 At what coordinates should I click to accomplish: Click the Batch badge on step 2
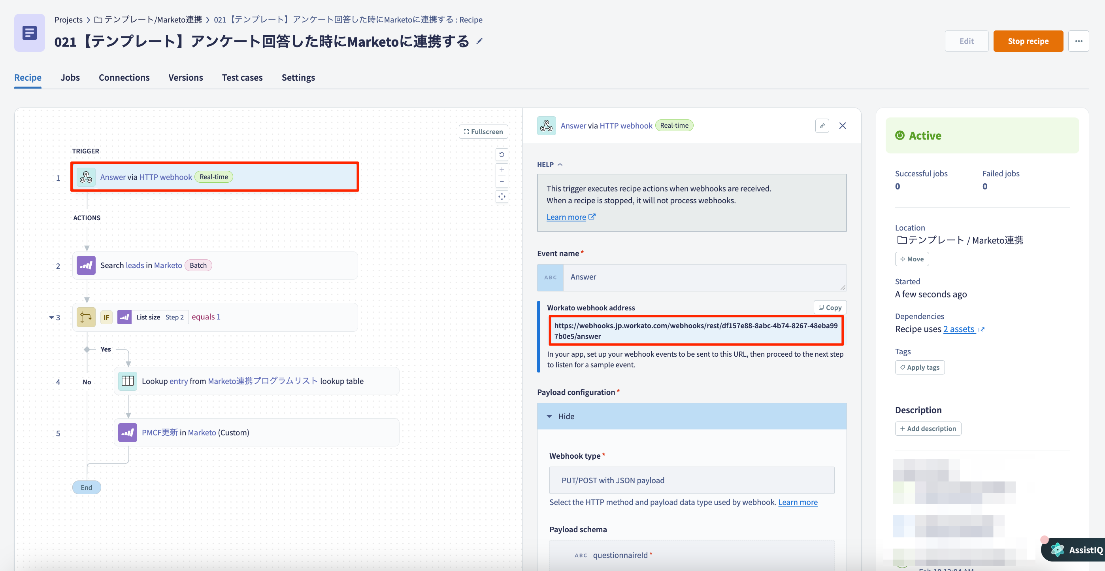pyautogui.click(x=198, y=265)
